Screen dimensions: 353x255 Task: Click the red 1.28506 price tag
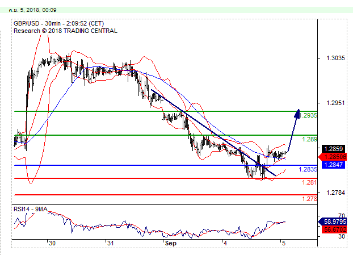coord(333,157)
